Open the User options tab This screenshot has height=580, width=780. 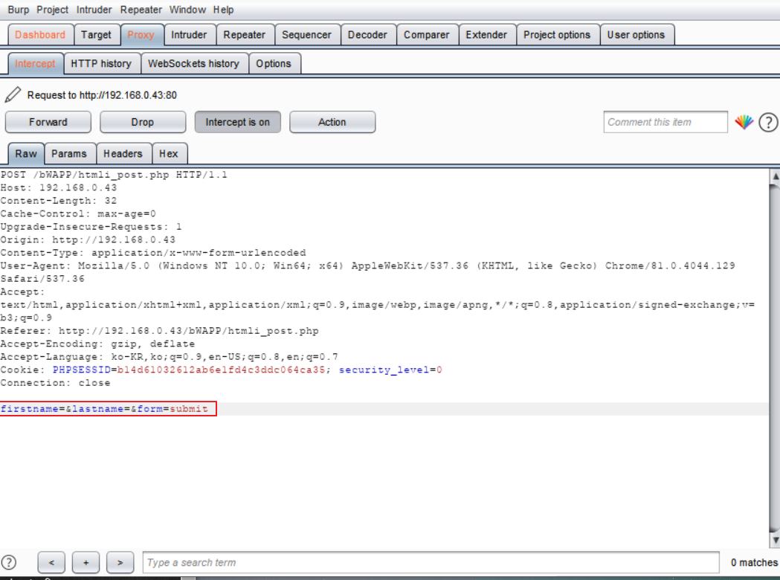636,35
